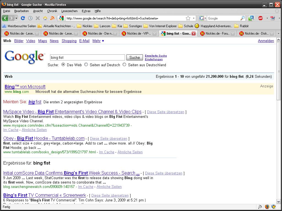This screenshot has height=211, width=282.
Task: Expand the Adblock Plus dropdown arrow
Action: pos(267,18)
